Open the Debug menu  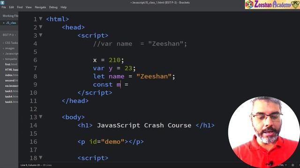[53, 7]
